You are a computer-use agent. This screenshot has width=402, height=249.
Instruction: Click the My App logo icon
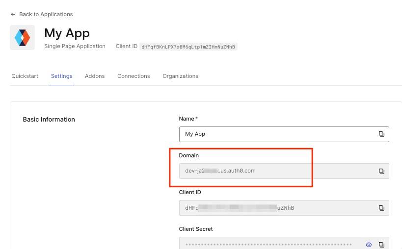(x=22, y=37)
